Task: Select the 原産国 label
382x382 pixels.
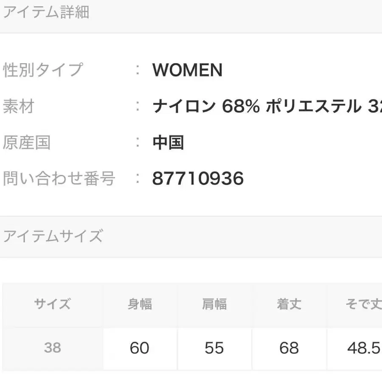Action: pos(27,143)
